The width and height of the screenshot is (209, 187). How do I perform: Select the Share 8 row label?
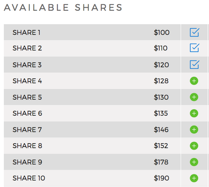[27, 146]
